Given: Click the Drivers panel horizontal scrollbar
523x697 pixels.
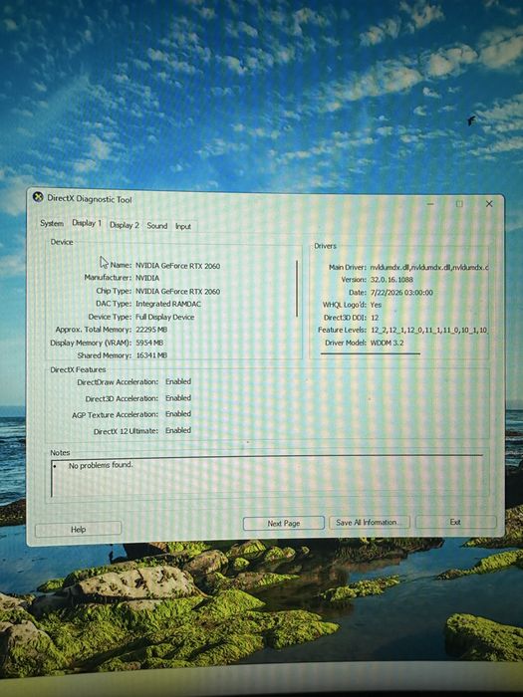Looking at the screenshot, I should click(370, 354).
